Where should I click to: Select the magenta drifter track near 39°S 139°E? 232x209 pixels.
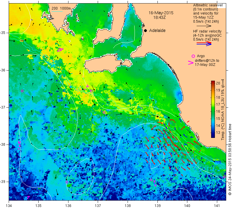153,182
